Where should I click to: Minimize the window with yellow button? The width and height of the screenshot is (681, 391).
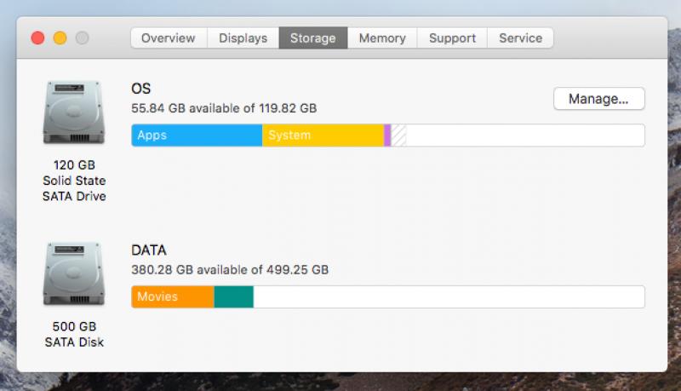point(60,37)
